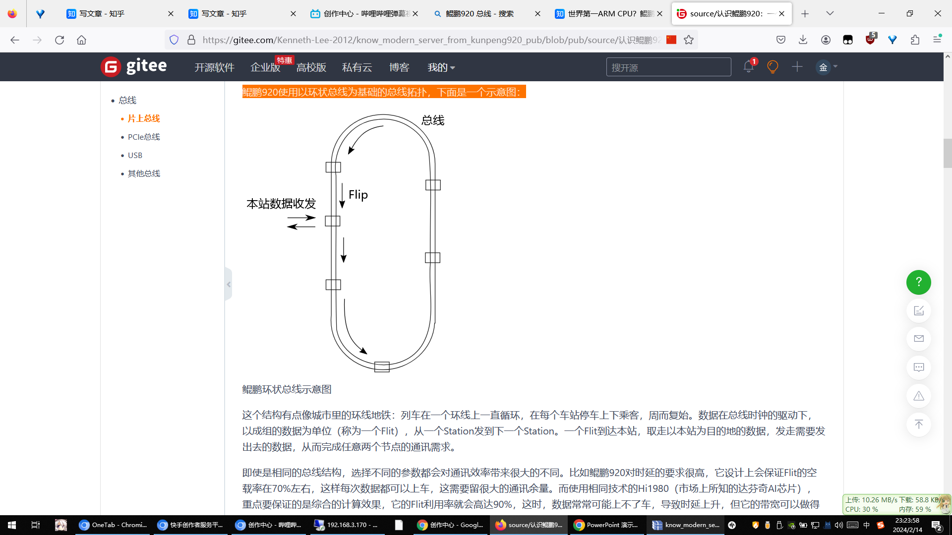Open the USB sidebar link
The width and height of the screenshot is (952, 535).
pos(134,155)
